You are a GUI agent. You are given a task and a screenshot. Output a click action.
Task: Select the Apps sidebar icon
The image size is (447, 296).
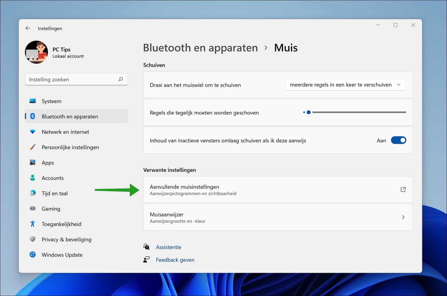pyautogui.click(x=33, y=162)
